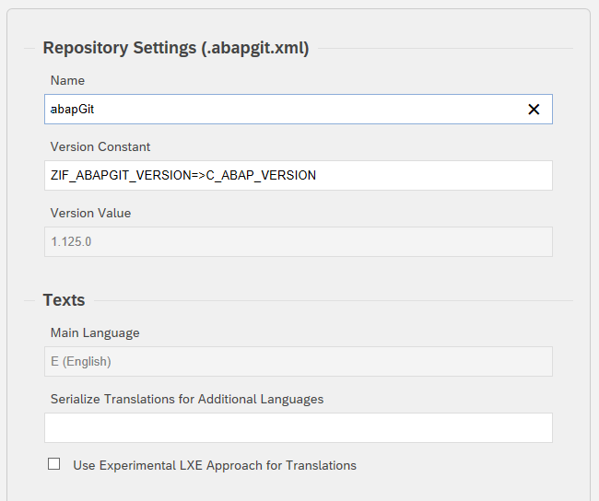
Task: Focus the Serialize Translations for Additional Languages input
Action: tap(299, 427)
